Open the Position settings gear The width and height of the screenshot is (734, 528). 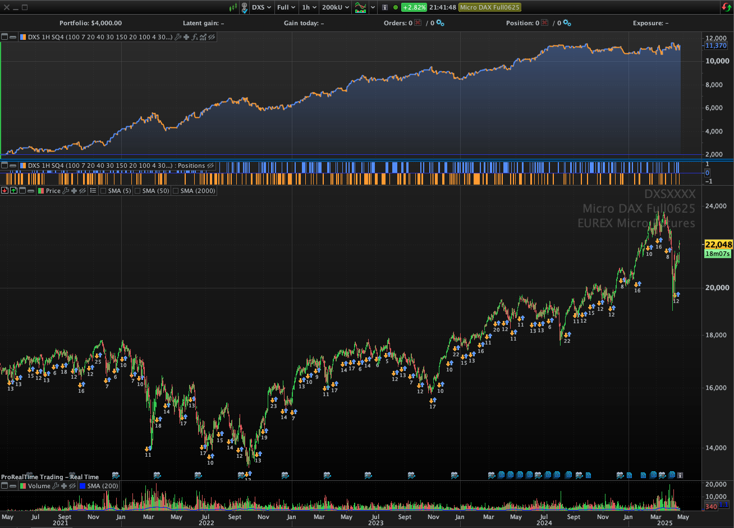[567, 23]
